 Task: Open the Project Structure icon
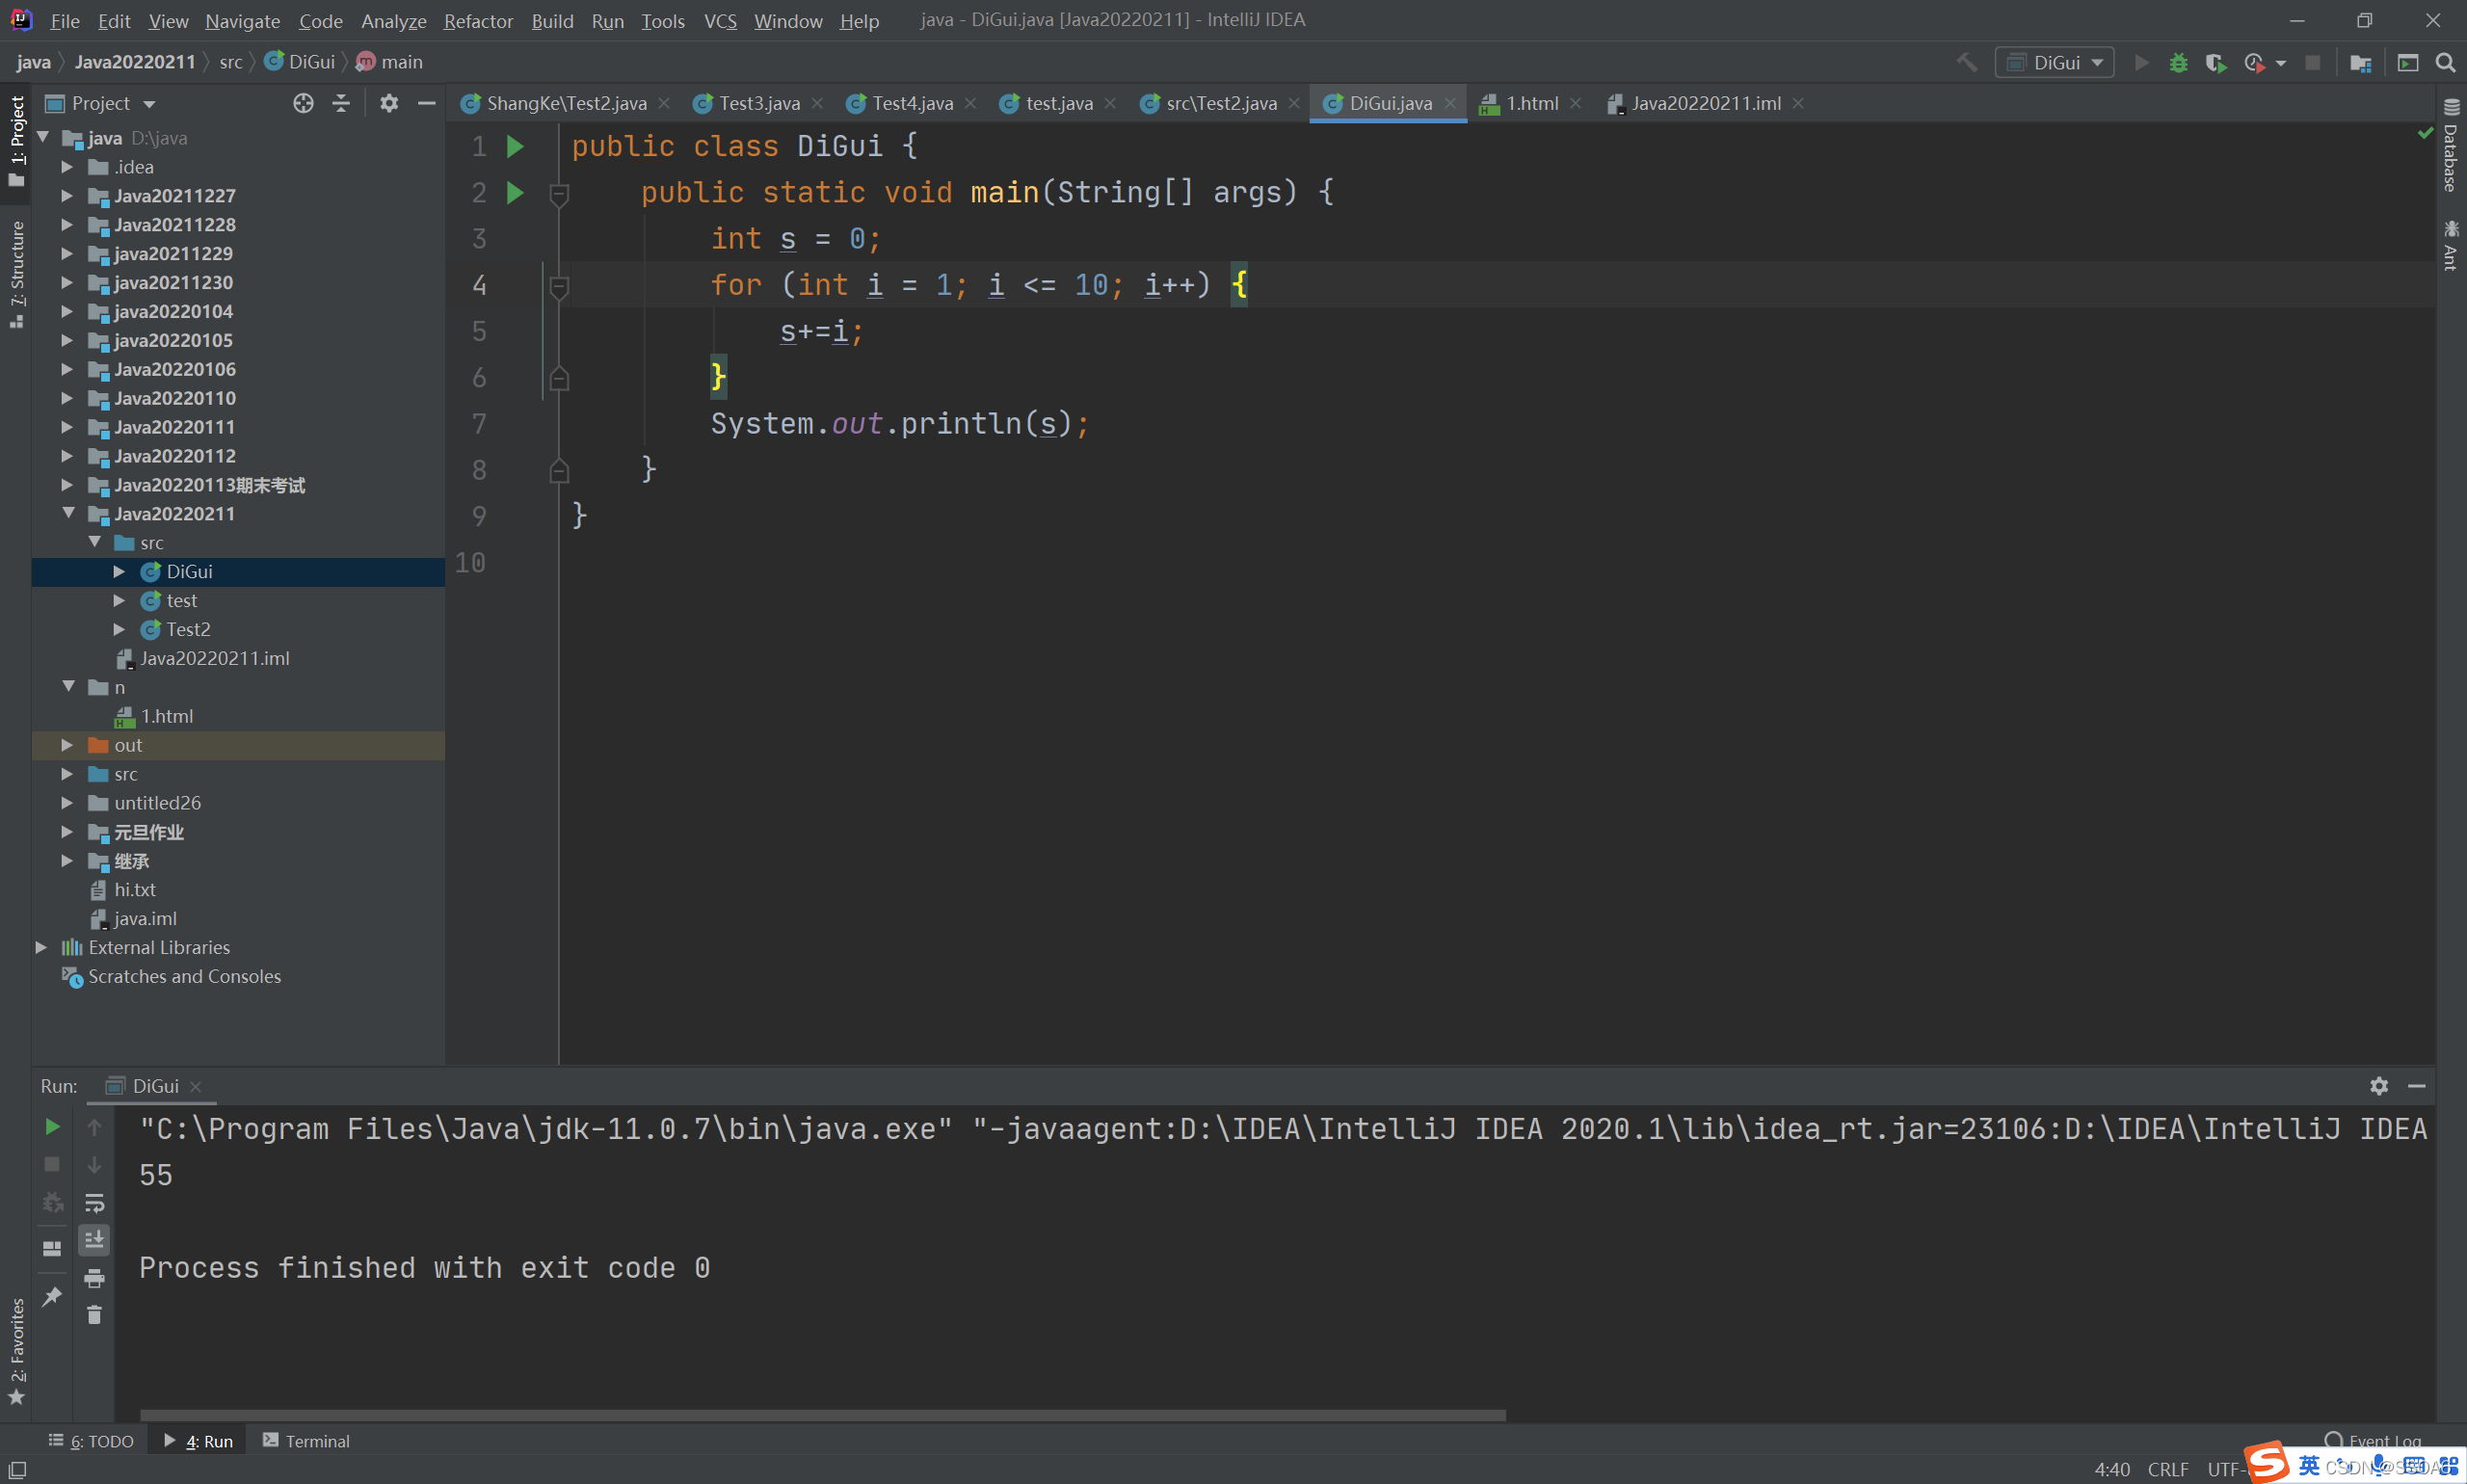click(x=2360, y=62)
